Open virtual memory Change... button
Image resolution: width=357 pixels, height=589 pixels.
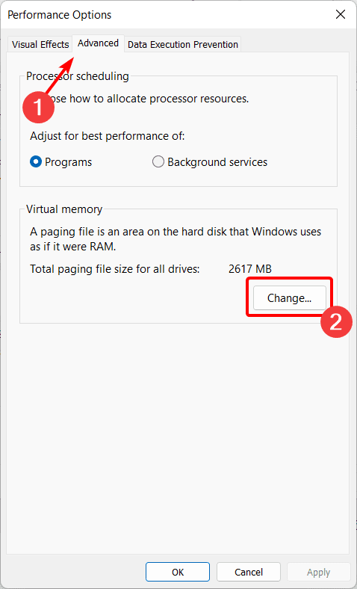[290, 298]
